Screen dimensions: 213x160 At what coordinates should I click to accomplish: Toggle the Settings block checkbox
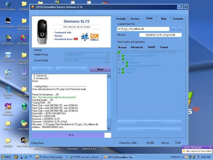[x=123, y=73]
